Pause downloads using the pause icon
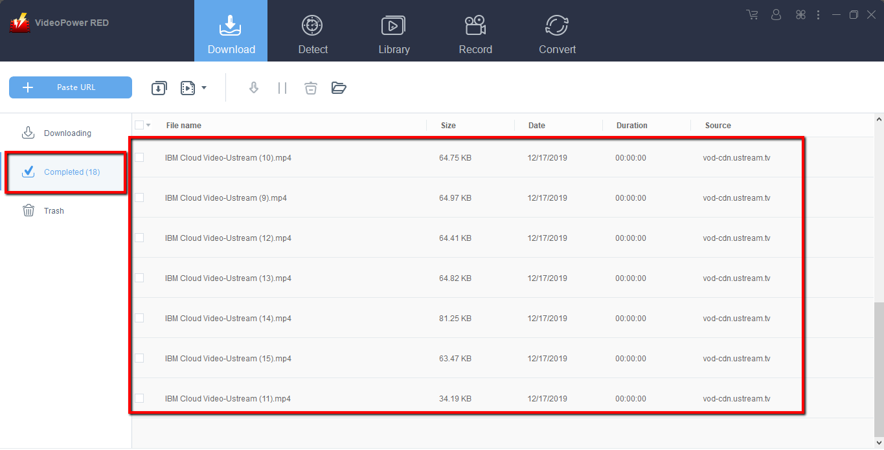Image resolution: width=884 pixels, height=450 pixels. pos(282,87)
